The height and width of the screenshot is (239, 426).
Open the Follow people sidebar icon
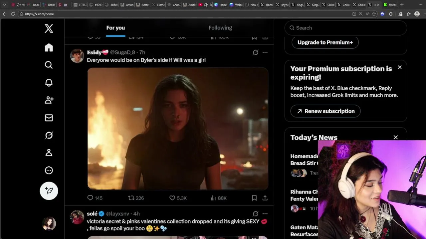49,100
